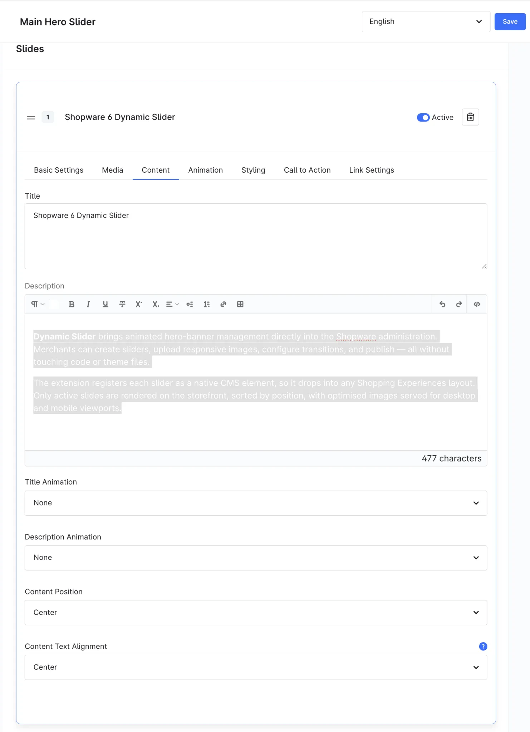Screen dimensions: 530x732
Task: Switch to the Basic Settings tab
Action: pos(59,170)
